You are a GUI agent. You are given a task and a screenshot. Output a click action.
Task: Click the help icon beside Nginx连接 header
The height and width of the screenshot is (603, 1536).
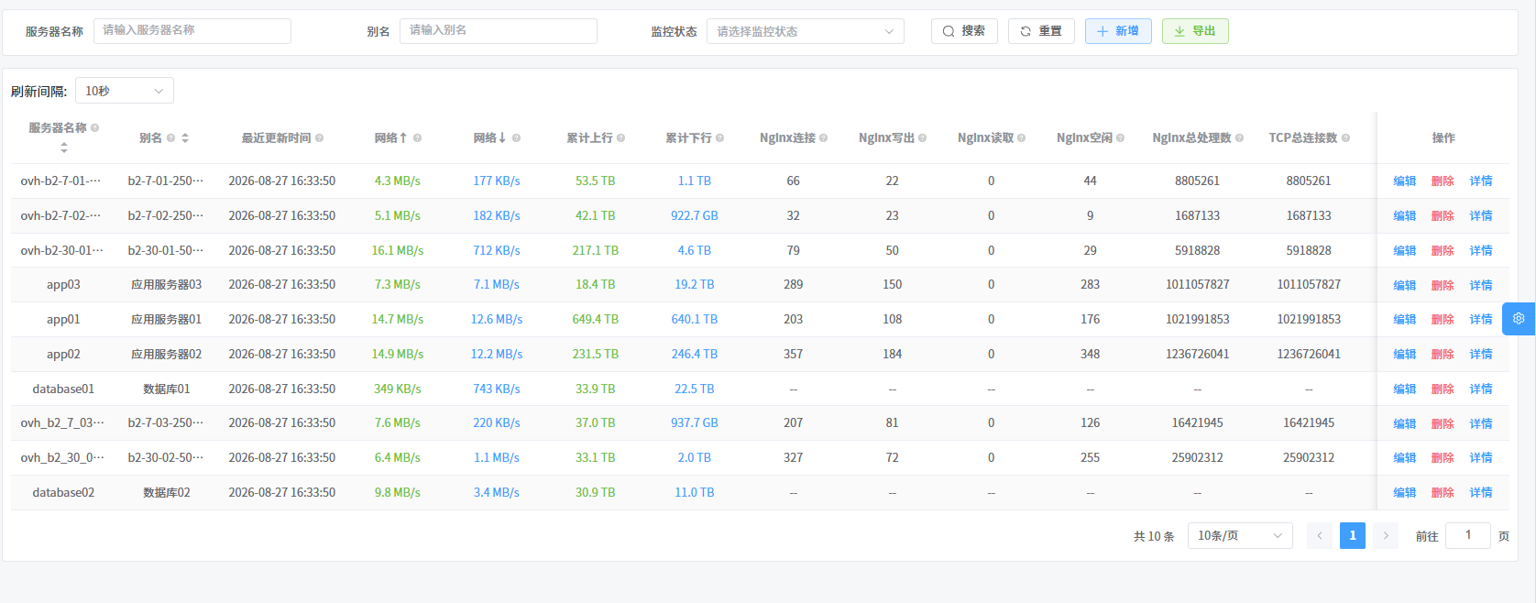(x=823, y=138)
